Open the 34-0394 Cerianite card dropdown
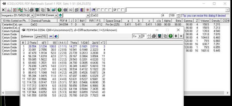This screenshot has width=232, height=106. (56, 15)
